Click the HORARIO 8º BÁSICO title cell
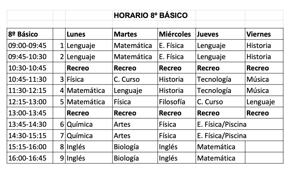 point(151,15)
